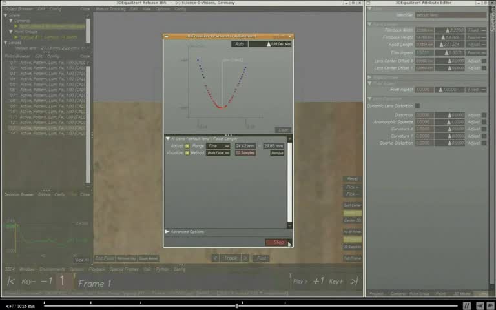Collapse the Scene tree node
The image size is (496, 310).
pyautogui.click(x=5, y=15)
